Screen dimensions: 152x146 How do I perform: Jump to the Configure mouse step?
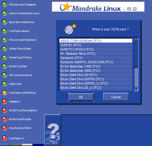[19, 31]
